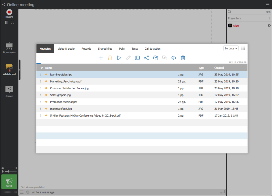
Task: Open the hamburger menu at top right
Action: point(267,5)
